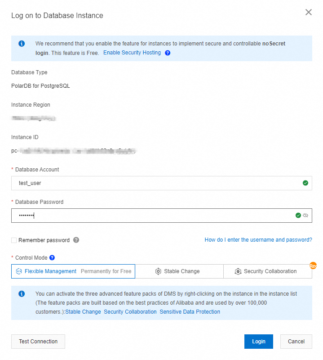
Task: Click the Instance ID label
Action: (x=25, y=137)
